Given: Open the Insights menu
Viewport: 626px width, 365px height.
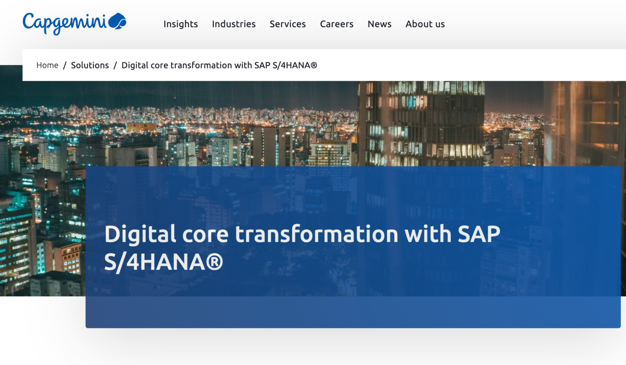Looking at the screenshot, I should pos(181,24).
